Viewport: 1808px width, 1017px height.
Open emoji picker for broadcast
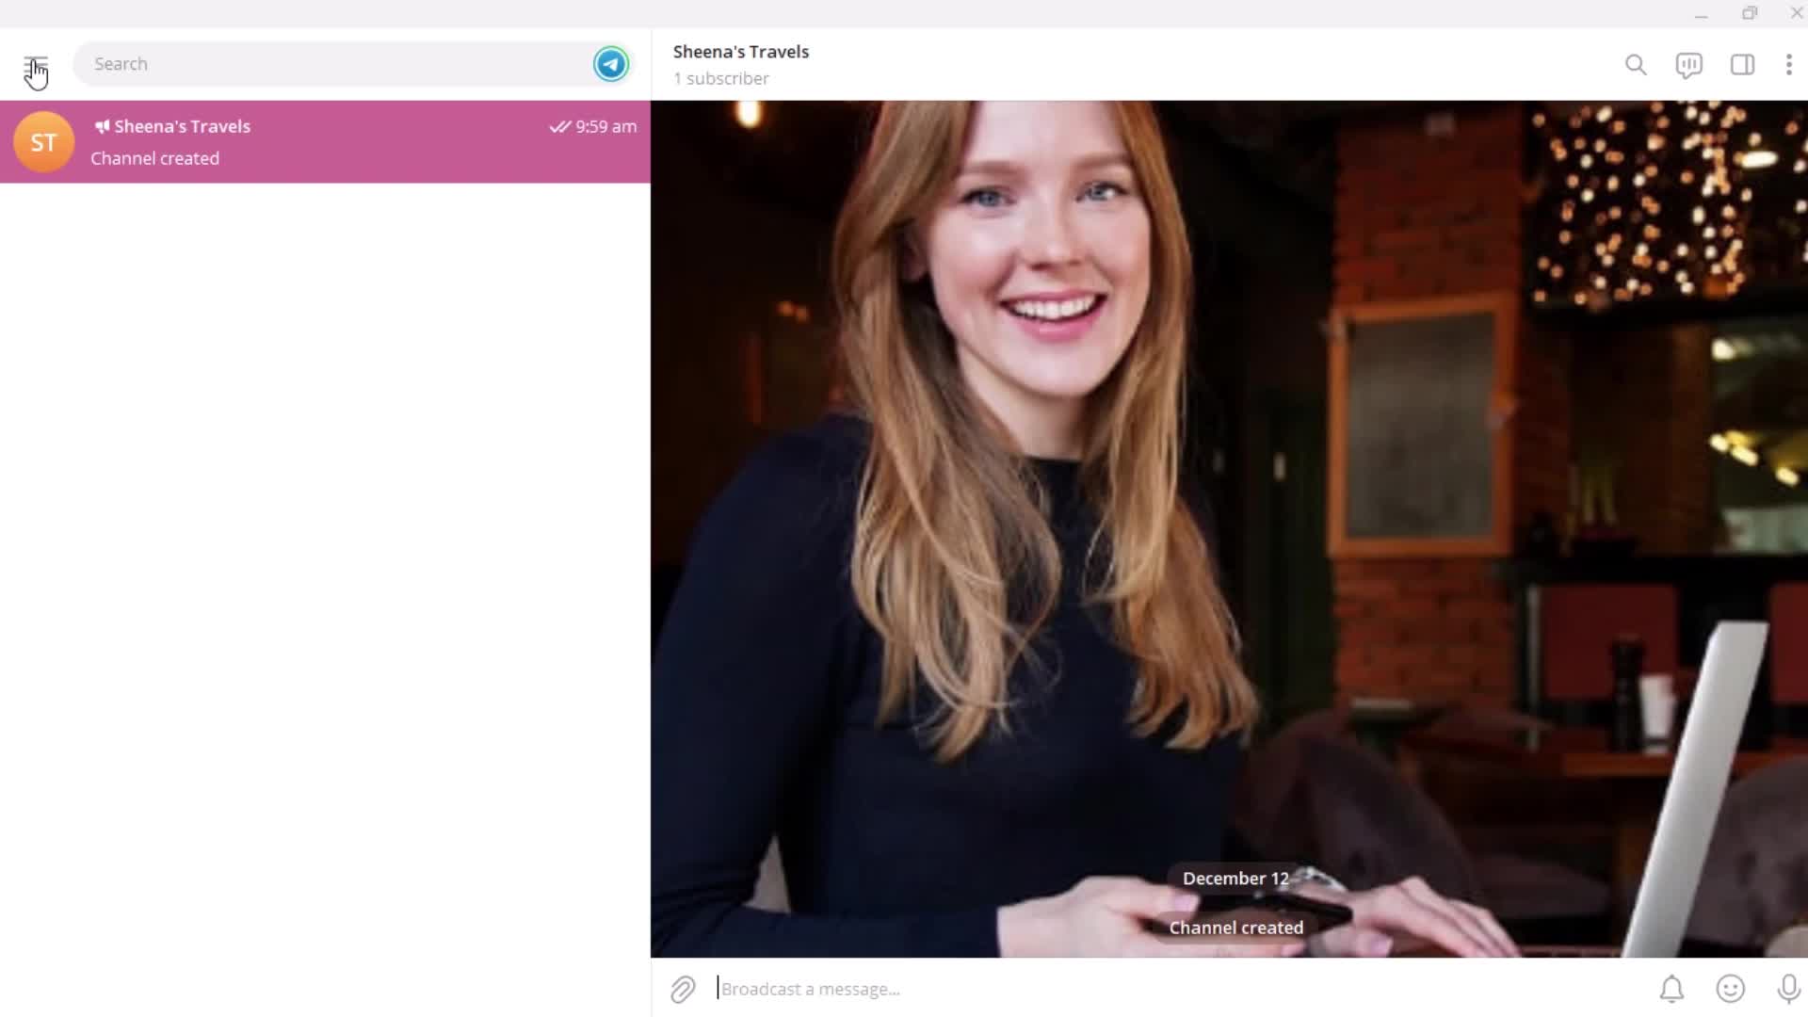point(1730,989)
